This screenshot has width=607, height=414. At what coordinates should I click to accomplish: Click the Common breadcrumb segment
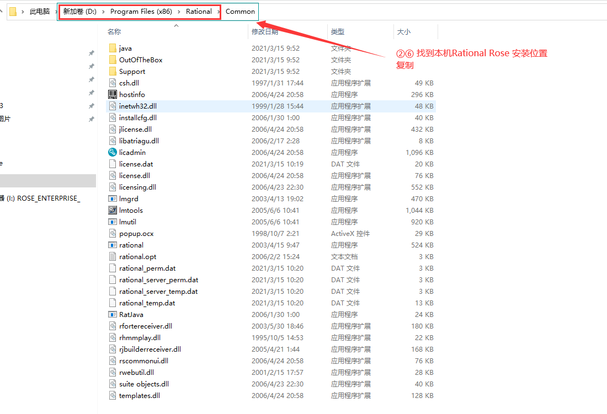(240, 12)
